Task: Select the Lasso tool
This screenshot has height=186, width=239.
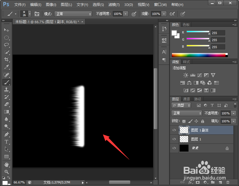Action: pos(6,45)
